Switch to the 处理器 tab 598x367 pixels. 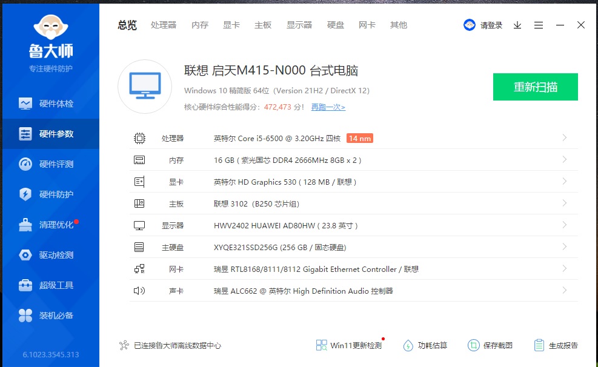click(x=164, y=25)
